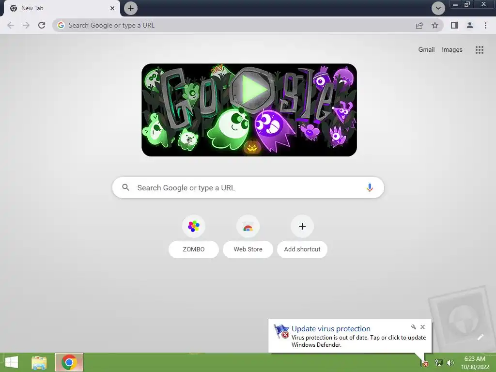This screenshot has width=496, height=372.
Task: Click the Chrome taskbar icon
Action: (69, 362)
